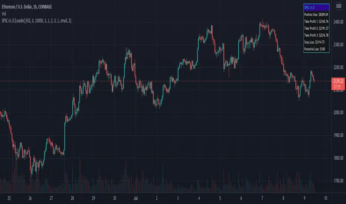The width and height of the screenshot is (346, 204).
Task: Click the Take Profit 2 row
Action: click(x=316, y=29)
